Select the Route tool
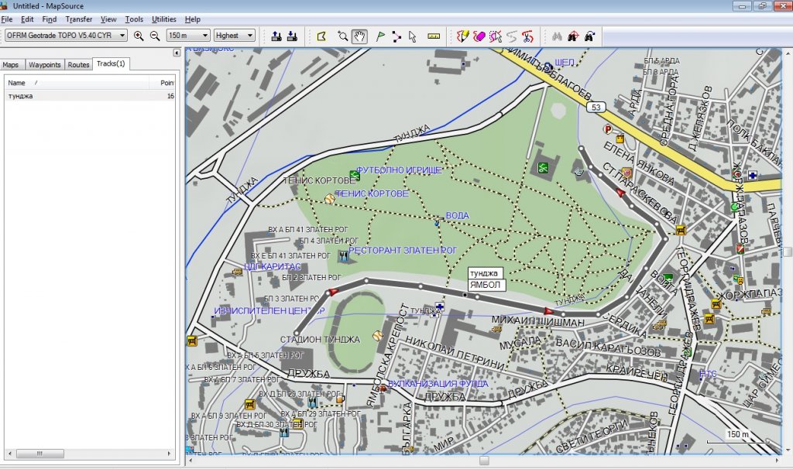Viewport: 793px width, 469px height. click(396, 36)
